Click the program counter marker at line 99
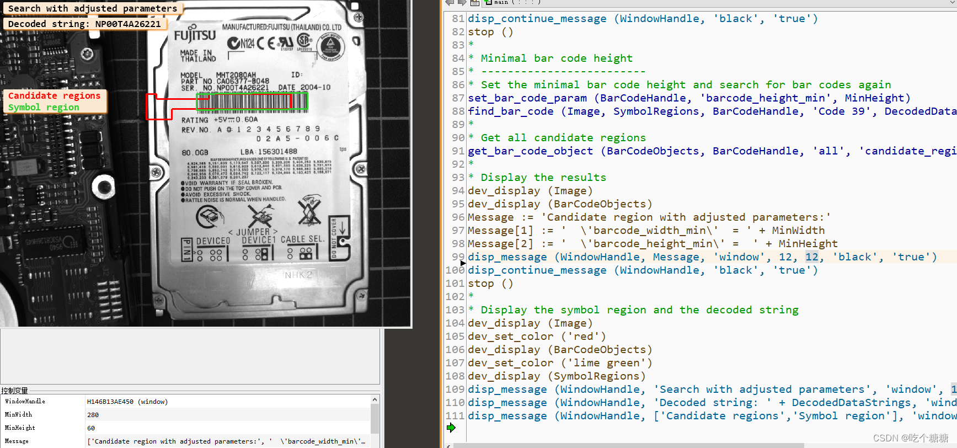957x448 pixels. tap(463, 263)
